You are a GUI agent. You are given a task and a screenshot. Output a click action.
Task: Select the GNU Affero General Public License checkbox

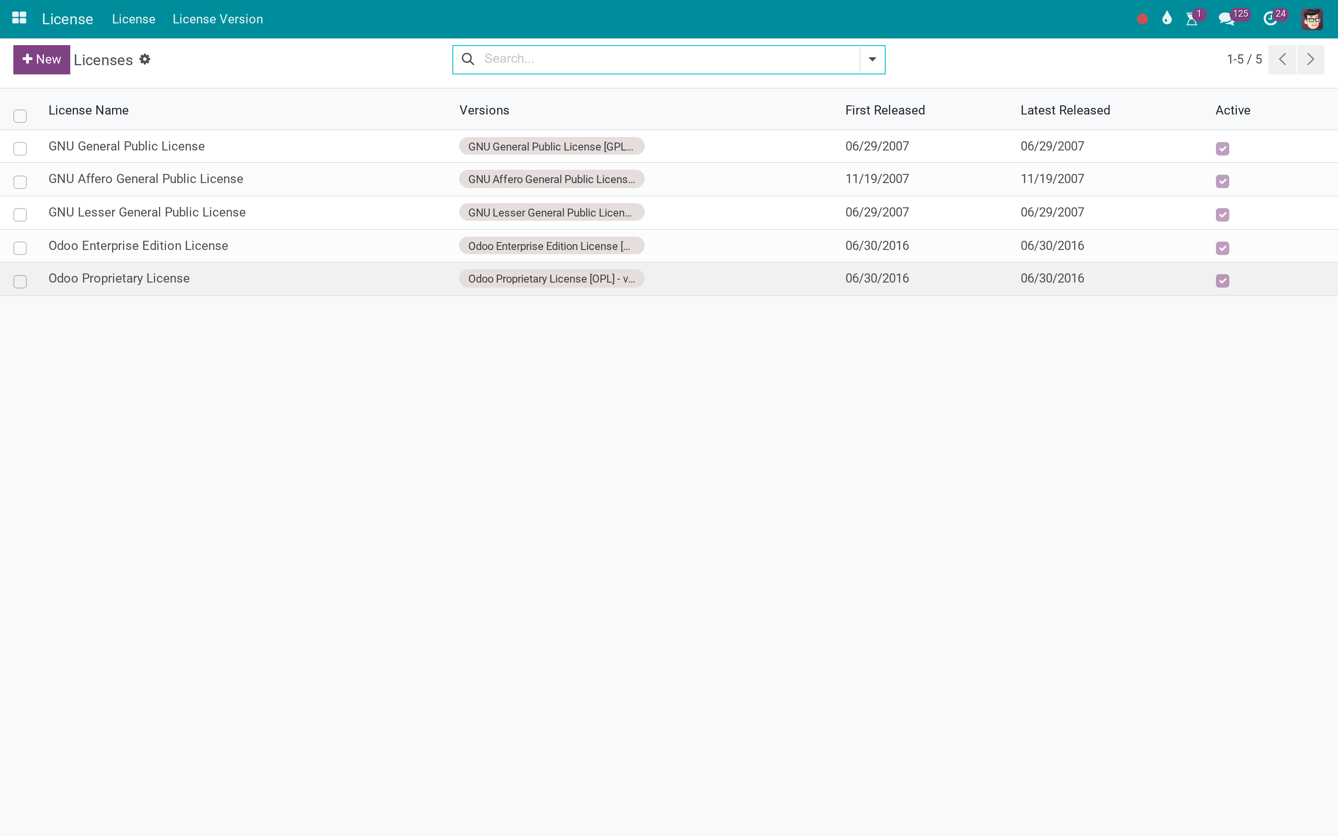[20, 182]
